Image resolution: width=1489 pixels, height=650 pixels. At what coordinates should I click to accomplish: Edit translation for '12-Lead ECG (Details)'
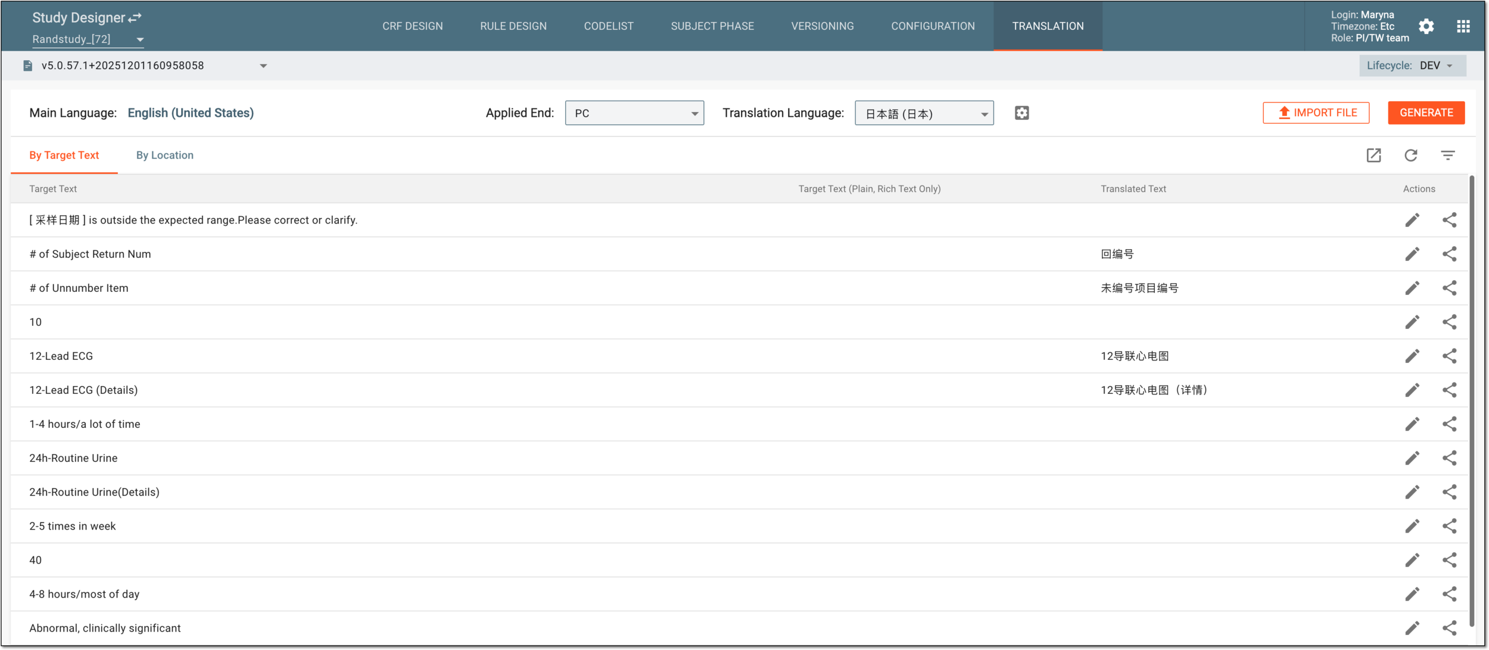click(1412, 390)
